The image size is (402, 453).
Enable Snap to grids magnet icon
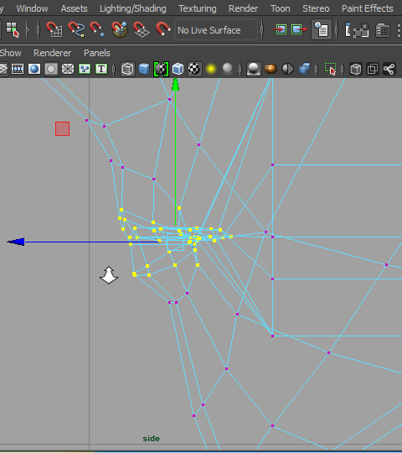(x=54, y=29)
